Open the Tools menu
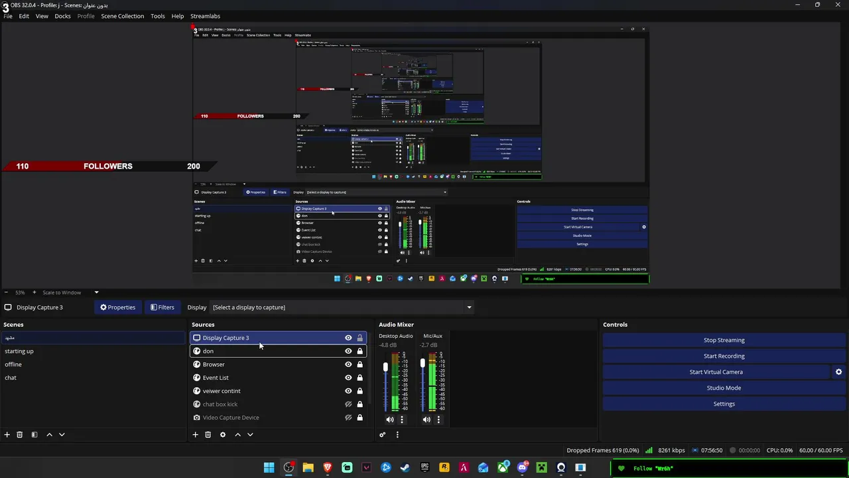 [x=157, y=16]
